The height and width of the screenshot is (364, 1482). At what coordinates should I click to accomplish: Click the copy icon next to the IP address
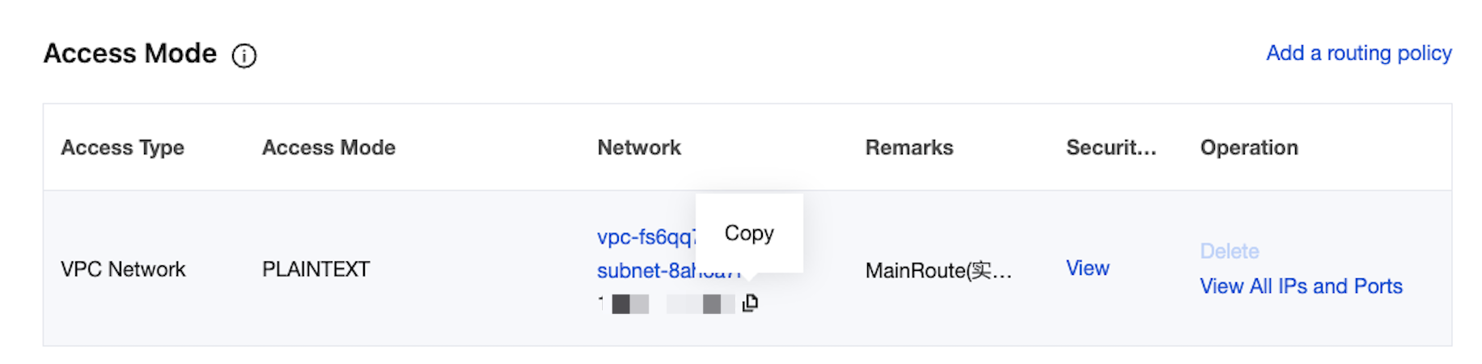(750, 303)
